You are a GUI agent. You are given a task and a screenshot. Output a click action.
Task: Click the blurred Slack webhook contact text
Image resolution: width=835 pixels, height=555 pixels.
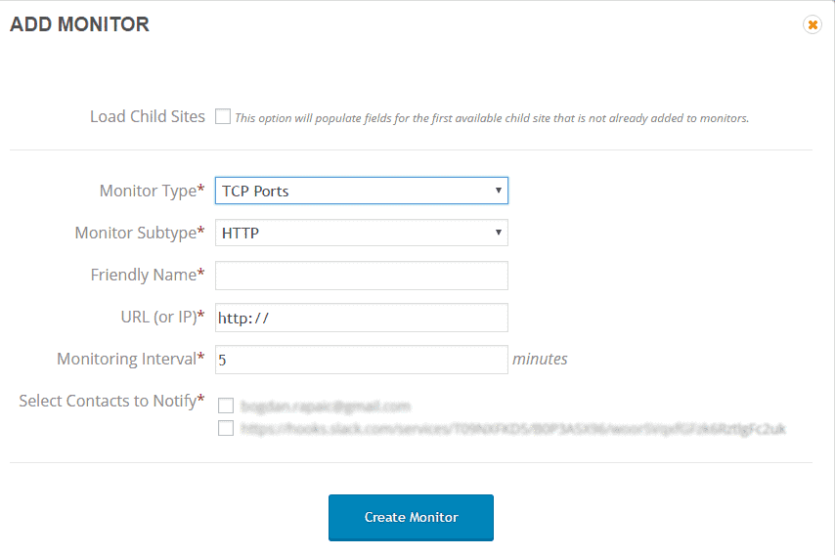coord(512,428)
